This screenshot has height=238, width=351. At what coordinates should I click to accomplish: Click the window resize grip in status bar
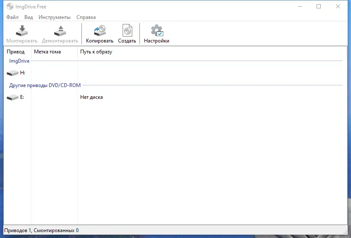pyautogui.click(x=345, y=233)
